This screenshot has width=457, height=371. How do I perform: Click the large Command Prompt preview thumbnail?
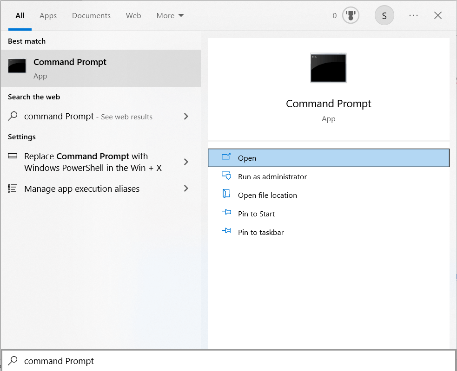click(x=329, y=68)
